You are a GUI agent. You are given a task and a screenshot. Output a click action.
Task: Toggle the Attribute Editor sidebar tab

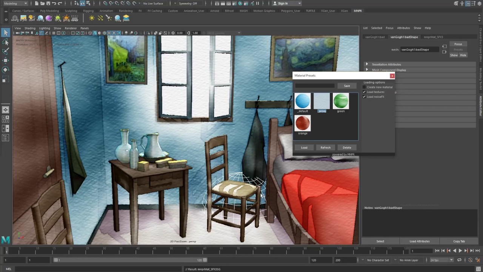[x=480, y=106]
